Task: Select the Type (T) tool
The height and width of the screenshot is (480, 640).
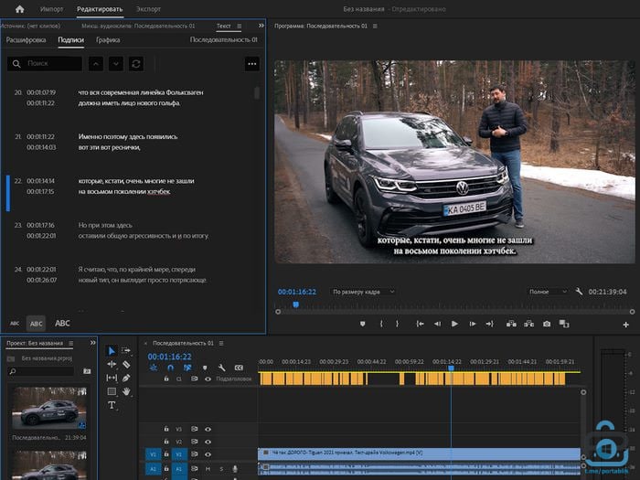Action: tap(112, 405)
